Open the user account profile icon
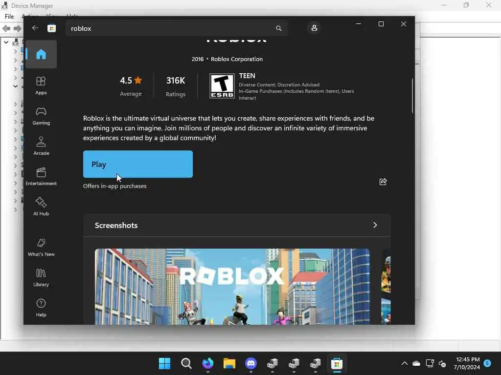Screen dimensions: 501x375 coord(314,28)
